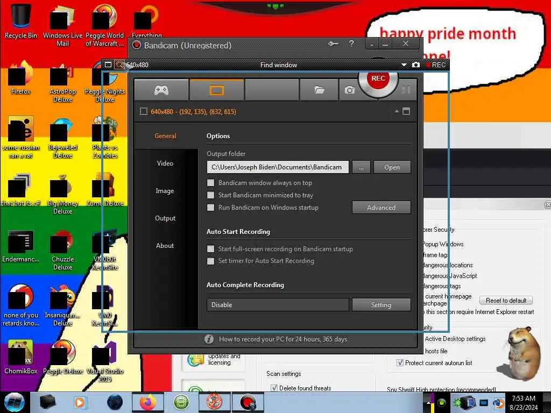
Task: Select the screen recording mode rectangle tab
Action: [x=216, y=90]
